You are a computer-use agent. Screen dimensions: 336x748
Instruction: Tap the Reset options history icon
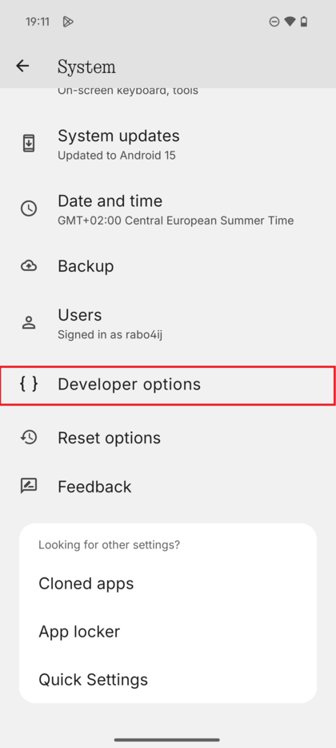pyautogui.click(x=29, y=438)
